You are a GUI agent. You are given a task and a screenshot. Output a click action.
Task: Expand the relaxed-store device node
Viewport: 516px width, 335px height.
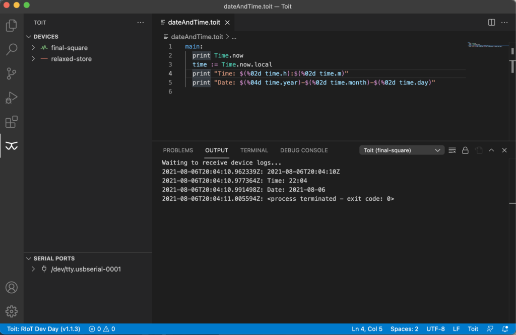(x=33, y=59)
